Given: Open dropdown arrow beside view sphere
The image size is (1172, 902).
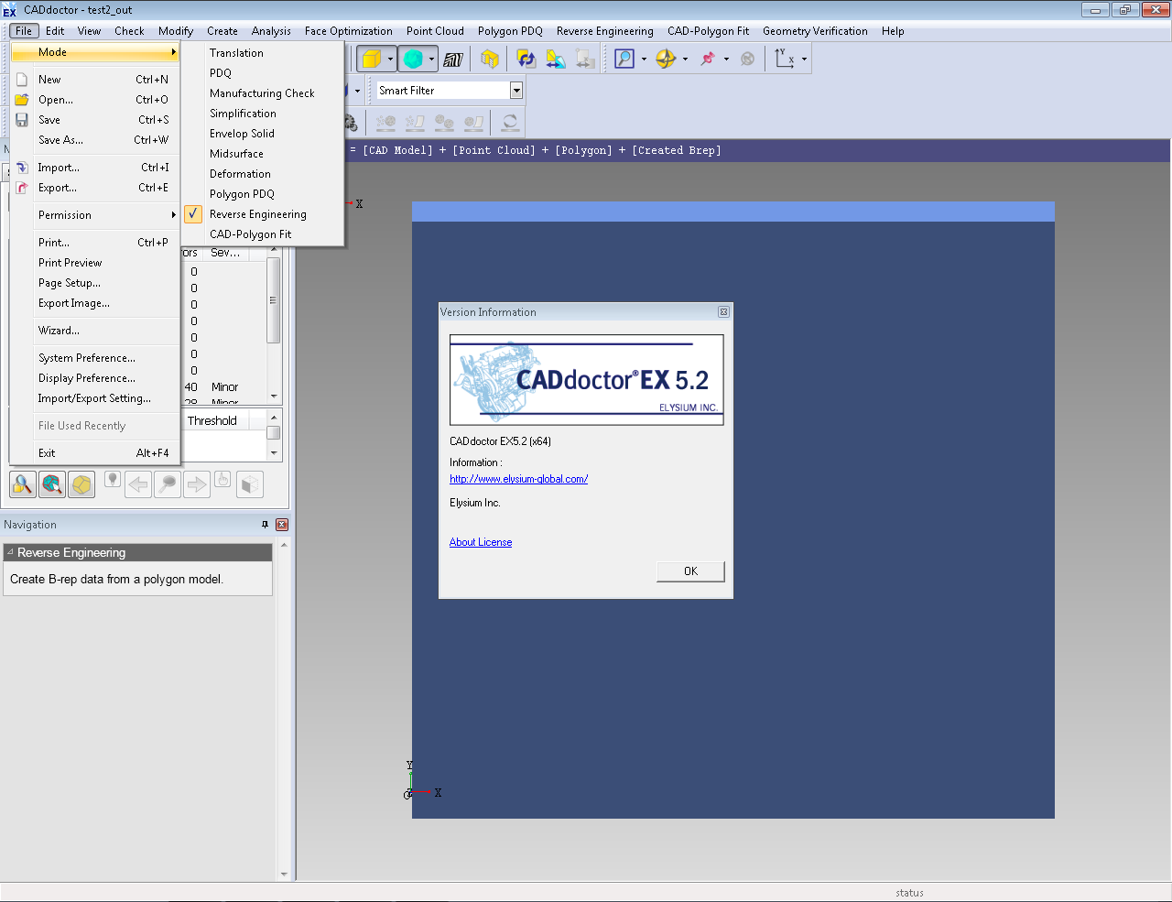Looking at the screenshot, I should pyautogui.click(x=685, y=60).
